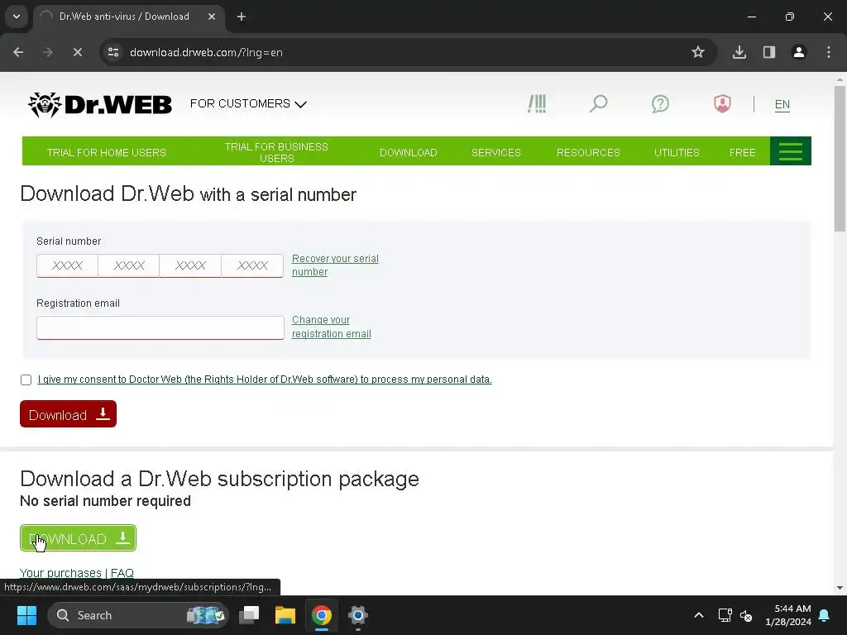Show hidden system tray icons
The height and width of the screenshot is (635, 847).
698,615
